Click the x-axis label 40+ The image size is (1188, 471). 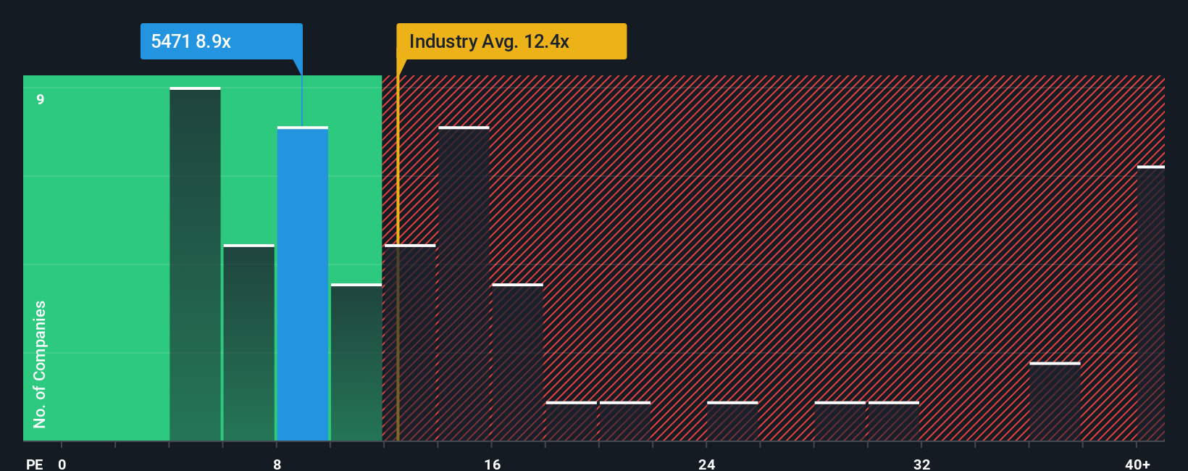pyautogui.click(x=1137, y=464)
